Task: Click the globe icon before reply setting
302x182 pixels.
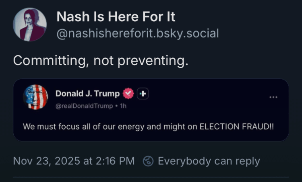Action: [x=148, y=161]
